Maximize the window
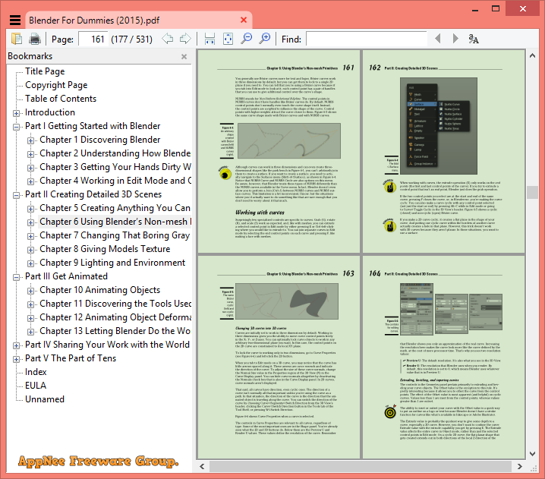Image resolution: width=545 pixels, height=479 pixels. pos(496,9)
